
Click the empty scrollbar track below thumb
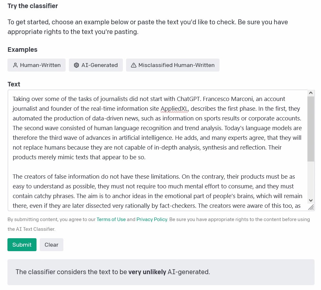point(311,179)
